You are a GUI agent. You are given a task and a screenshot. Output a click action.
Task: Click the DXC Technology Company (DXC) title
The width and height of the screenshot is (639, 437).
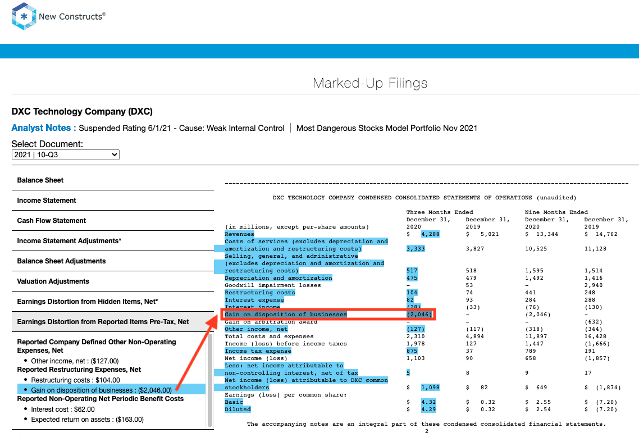pos(82,112)
